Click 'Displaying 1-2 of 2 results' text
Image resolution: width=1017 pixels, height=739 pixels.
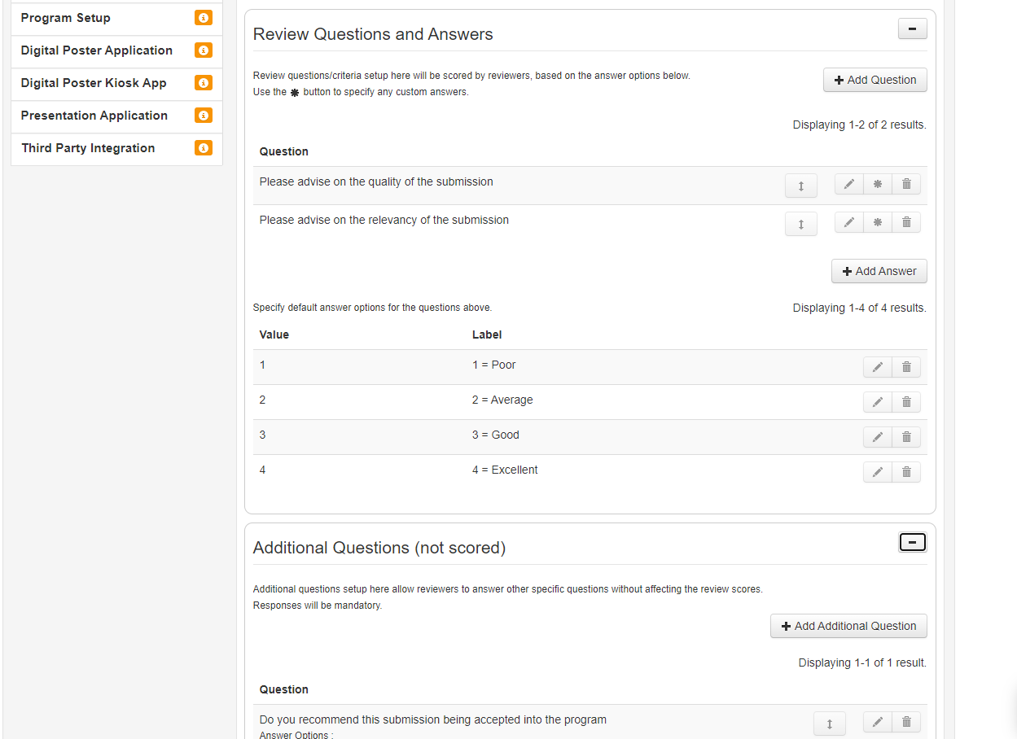[x=860, y=125]
